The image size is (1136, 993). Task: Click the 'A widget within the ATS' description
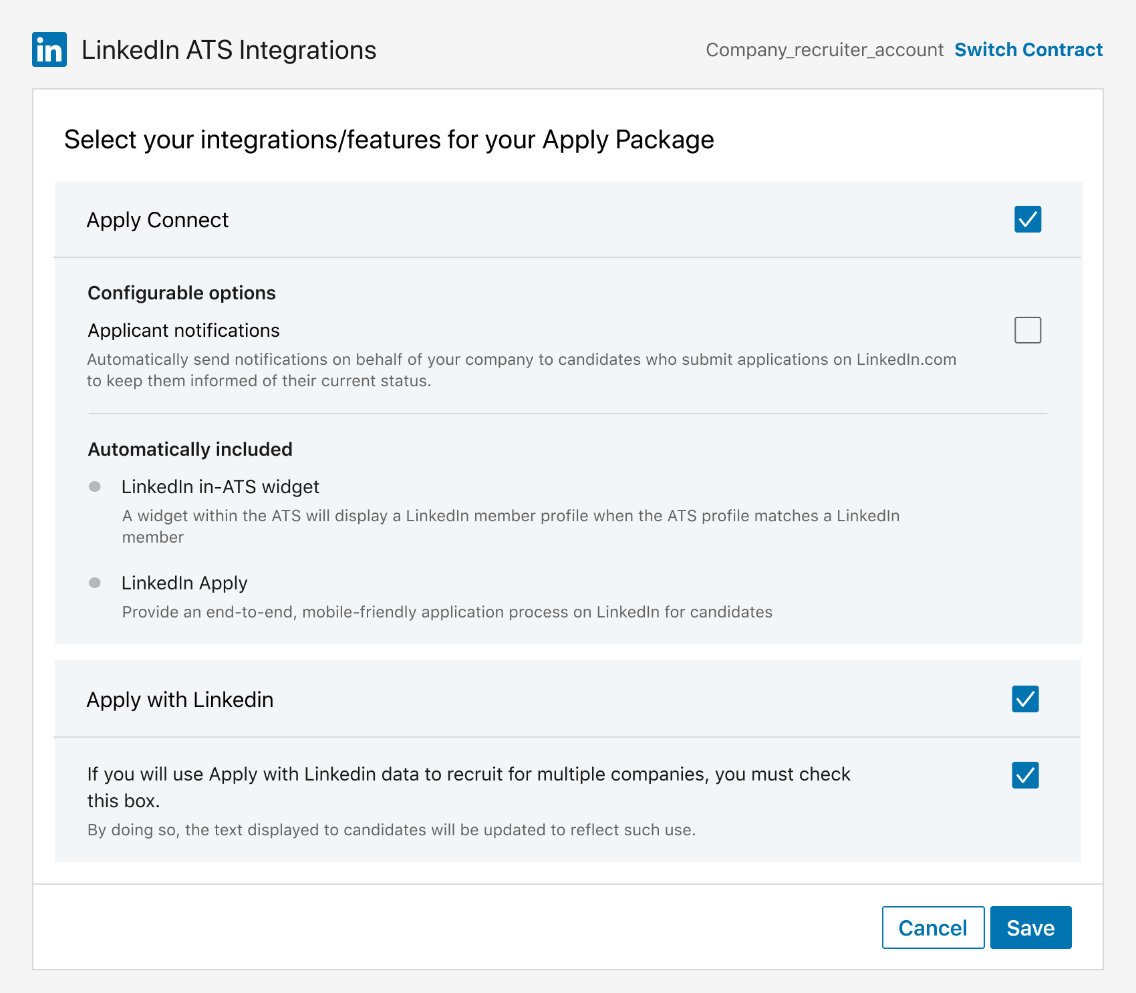511,527
